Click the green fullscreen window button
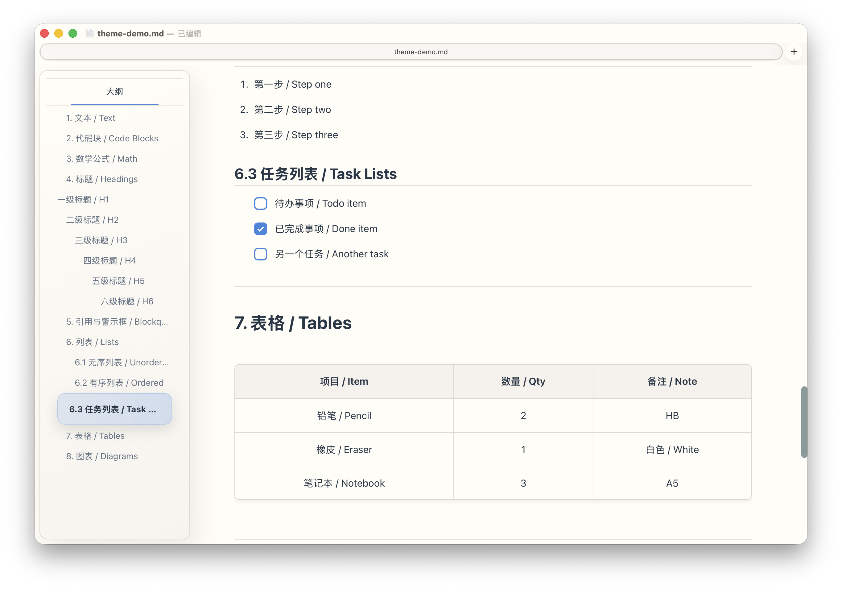 (73, 33)
